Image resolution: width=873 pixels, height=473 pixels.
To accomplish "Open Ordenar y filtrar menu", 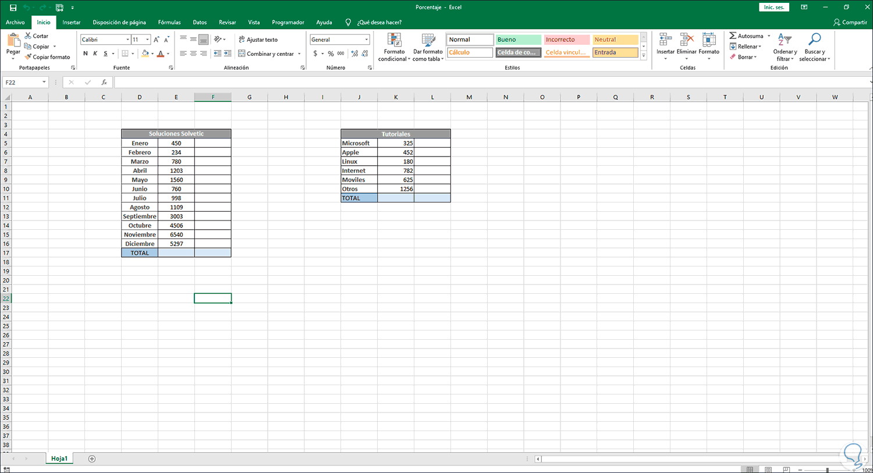I will click(x=785, y=47).
